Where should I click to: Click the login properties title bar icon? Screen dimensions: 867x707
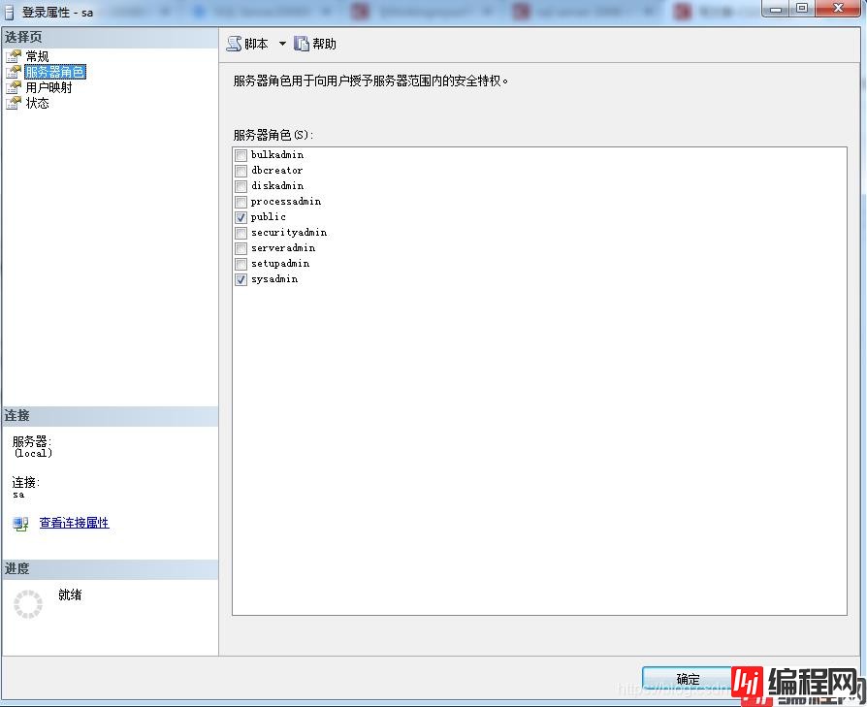click(x=10, y=12)
